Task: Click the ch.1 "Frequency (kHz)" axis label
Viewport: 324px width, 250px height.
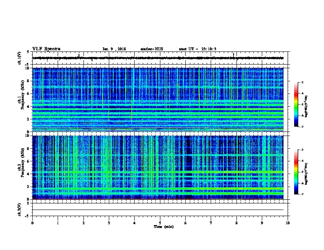Action: coord(22,95)
